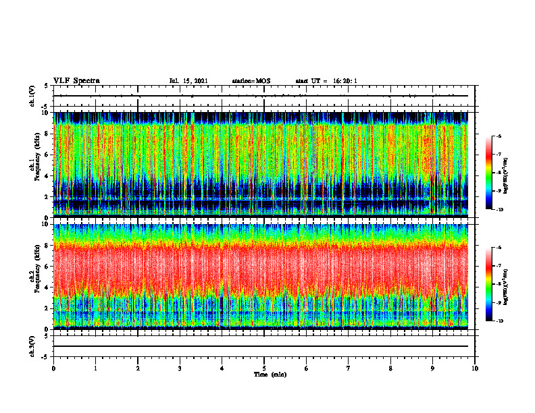Click the Time (min) axis label
Viewport: 535px width, 413px height.
(270, 375)
